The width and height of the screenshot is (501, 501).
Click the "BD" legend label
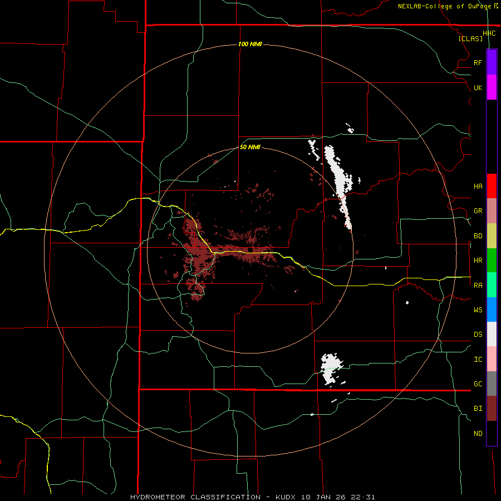(x=478, y=236)
